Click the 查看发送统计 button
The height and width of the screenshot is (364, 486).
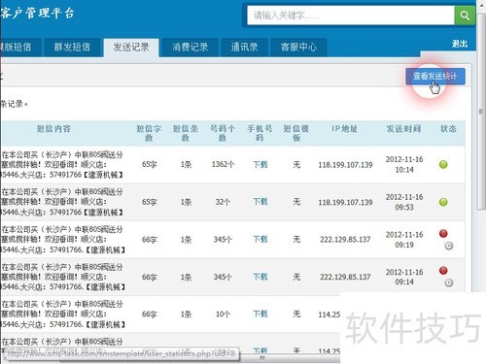click(x=435, y=77)
